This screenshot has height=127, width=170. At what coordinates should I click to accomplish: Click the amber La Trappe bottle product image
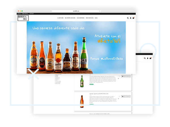click(82, 102)
